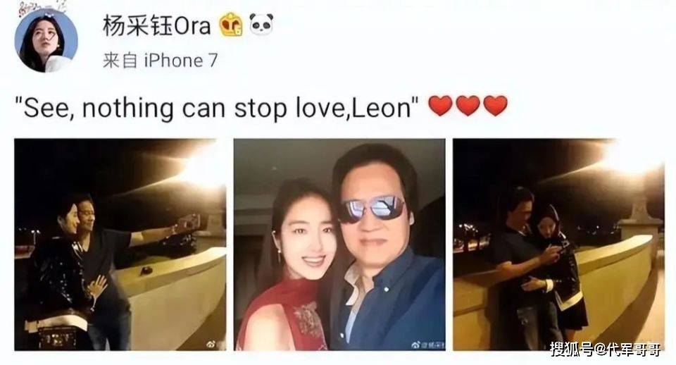
Task: Click the gold crown membership badge
Action: [231, 25]
